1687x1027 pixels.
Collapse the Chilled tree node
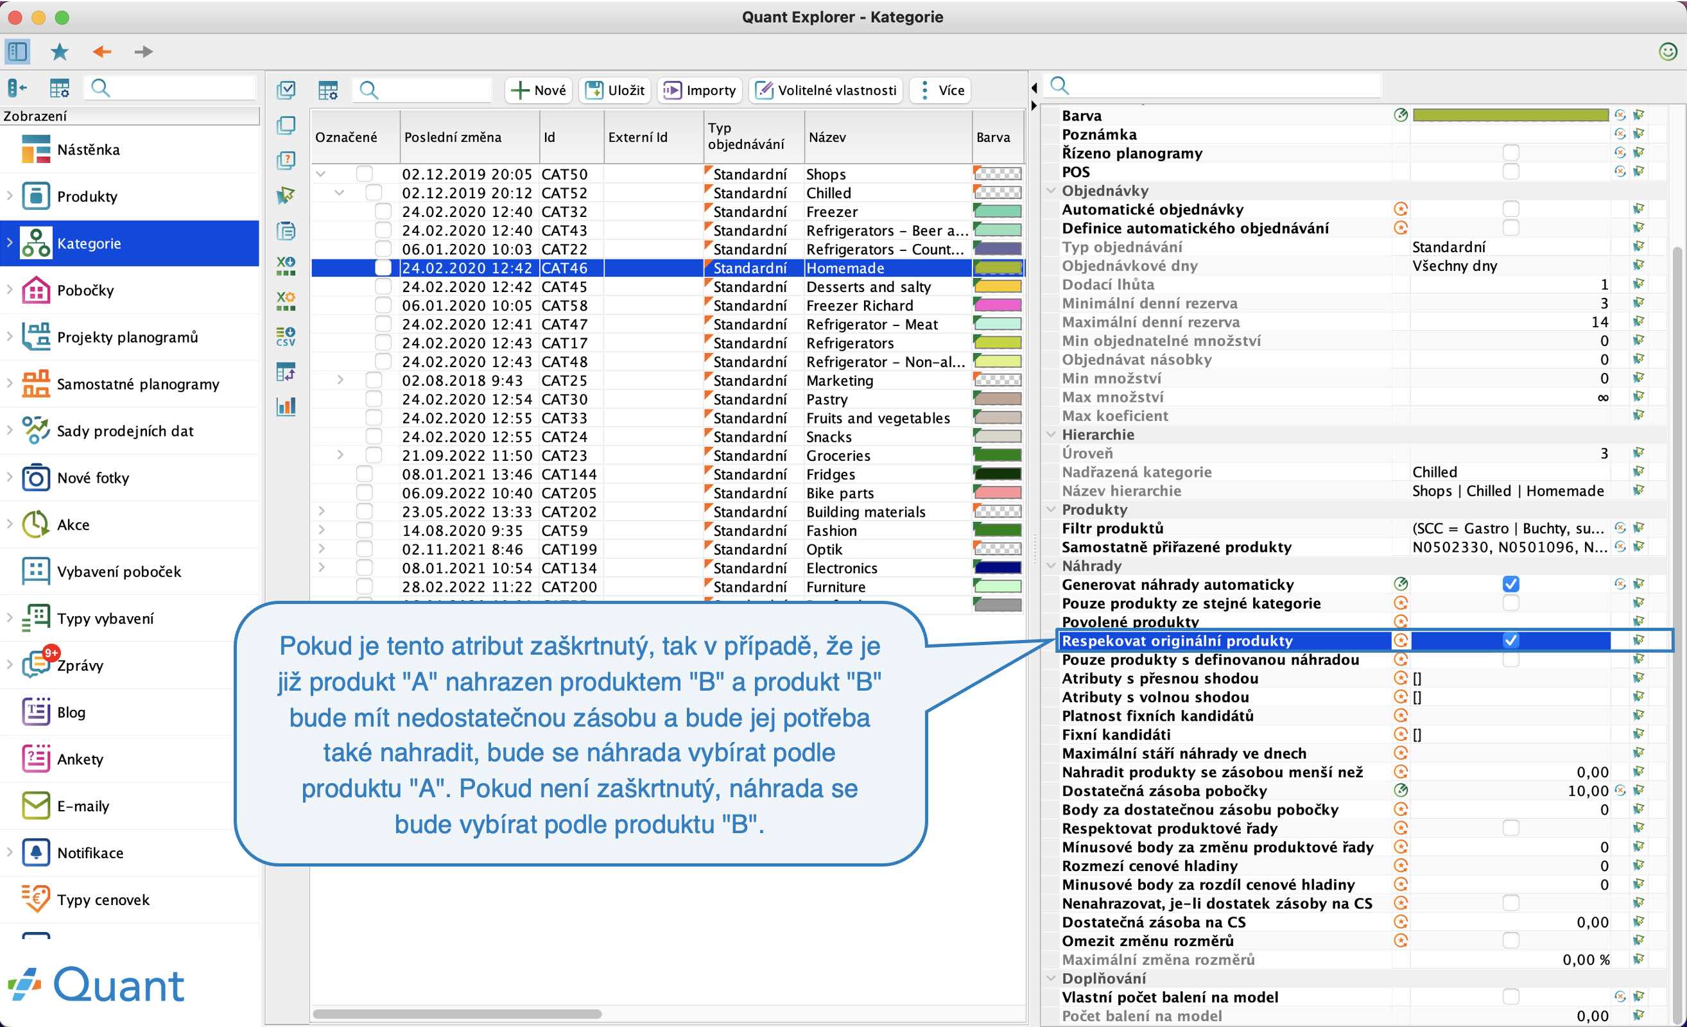click(340, 193)
